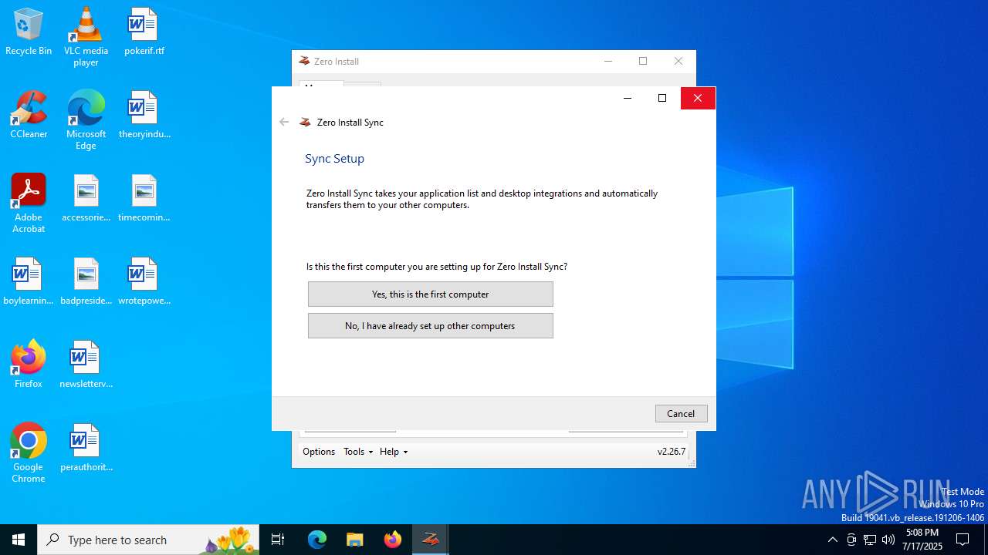The width and height of the screenshot is (988, 555).
Task: Expand the Tools dropdown in Zero Install
Action: (358, 452)
